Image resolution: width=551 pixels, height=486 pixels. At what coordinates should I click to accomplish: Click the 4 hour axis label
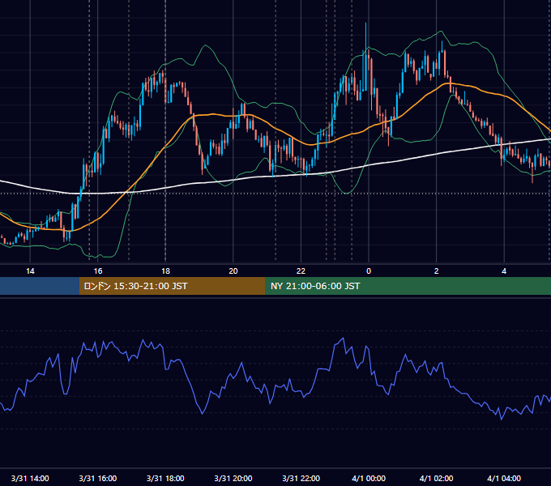(x=504, y=271)
